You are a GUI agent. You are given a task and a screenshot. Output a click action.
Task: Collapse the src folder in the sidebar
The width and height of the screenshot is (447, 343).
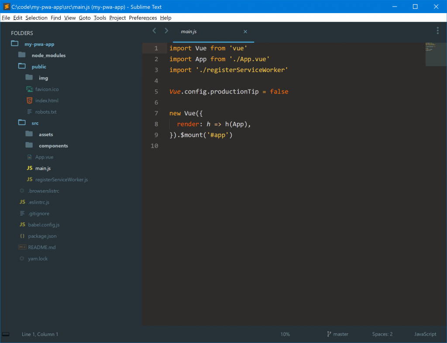pos(21,123)
